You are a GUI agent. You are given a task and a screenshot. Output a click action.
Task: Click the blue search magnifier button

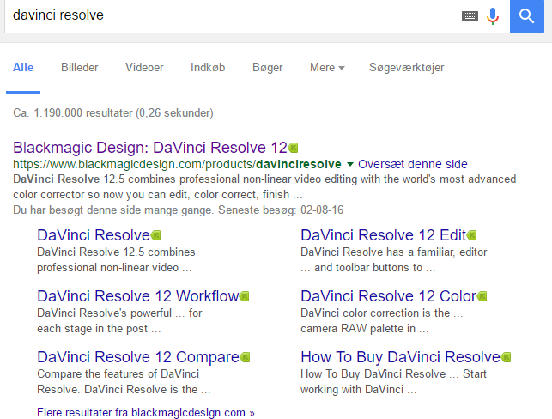[526, 16]
